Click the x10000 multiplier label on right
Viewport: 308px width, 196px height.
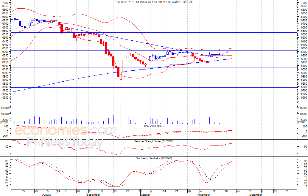(x=301, y=123)
